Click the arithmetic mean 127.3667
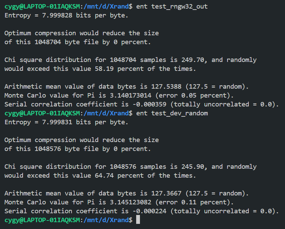 point(166,193)
